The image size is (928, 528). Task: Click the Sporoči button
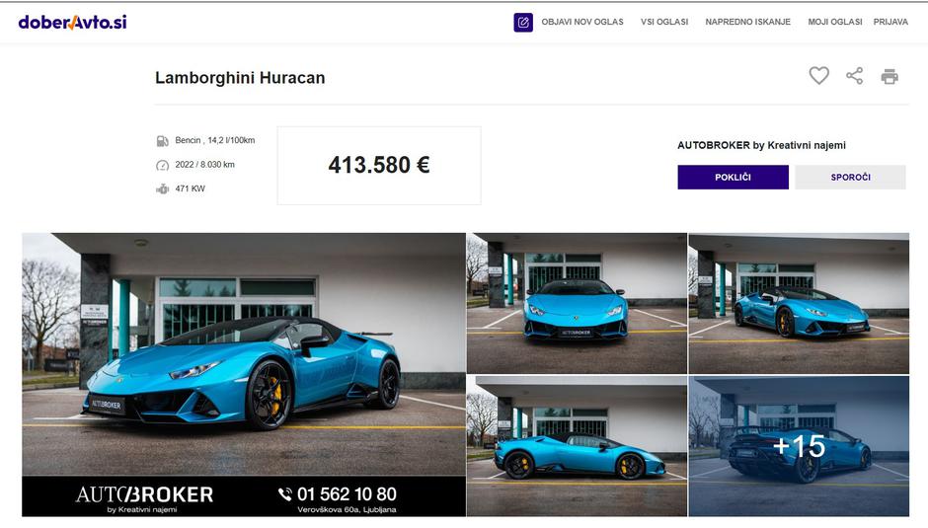pyautogui.click(x=850, y=177)
